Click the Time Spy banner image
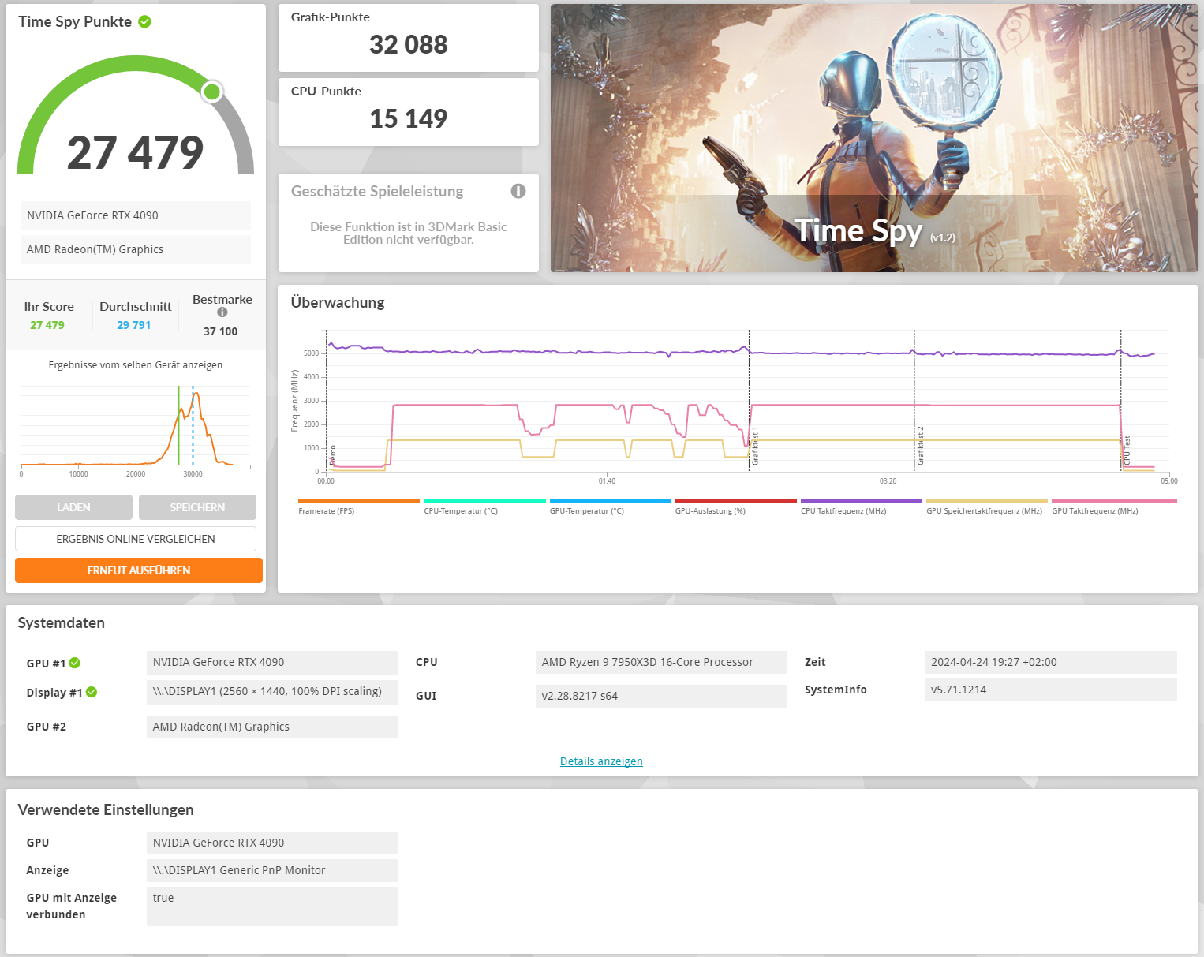The height and width of the screenshot is (957, 1204). tap(874, 138)
